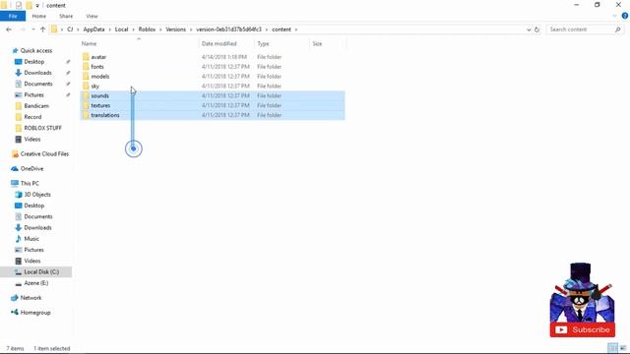Open address bar history dropdown

tap(529, 29)
